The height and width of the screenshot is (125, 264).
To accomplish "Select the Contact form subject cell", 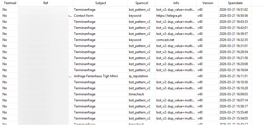I will click(84, 16).
